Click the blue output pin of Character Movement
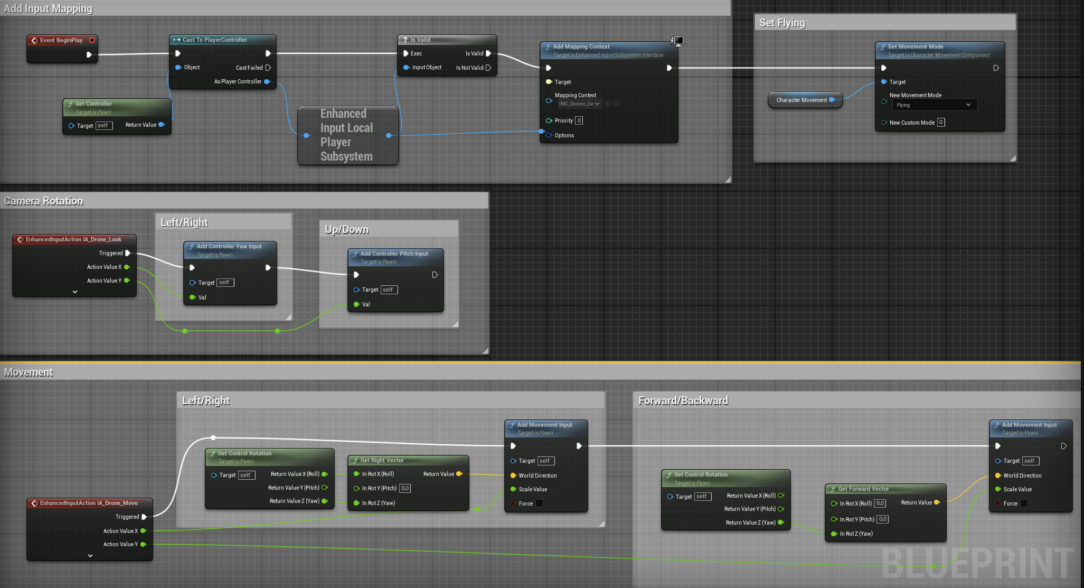The image size is (1084, 588). [x=832, y=100]
